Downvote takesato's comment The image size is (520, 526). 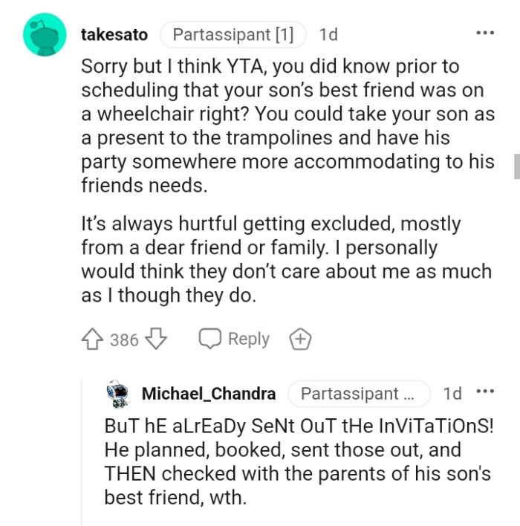pos(155,340)
